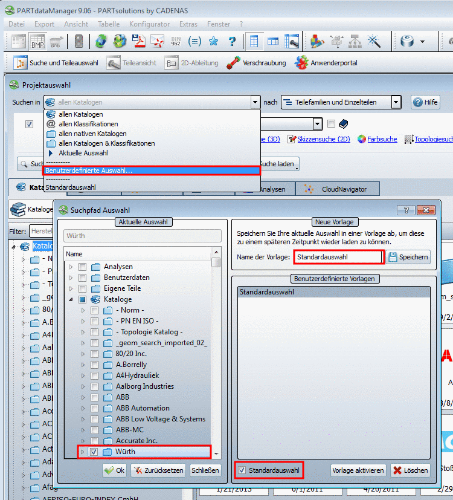Screen dimensions: 453x500
Task: Click the table with part preview icon
Action: point(292,42)
